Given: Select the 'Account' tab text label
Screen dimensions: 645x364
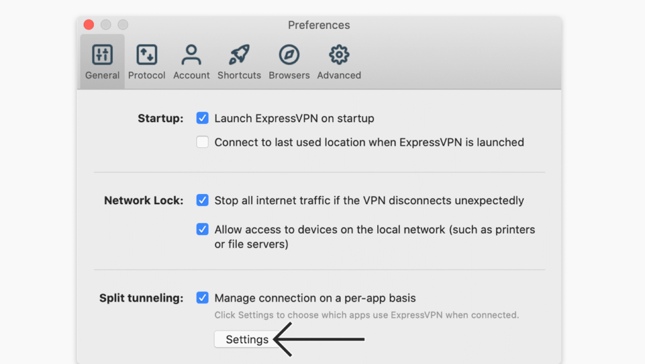Looking at the screenshot, I should point(191,76).
